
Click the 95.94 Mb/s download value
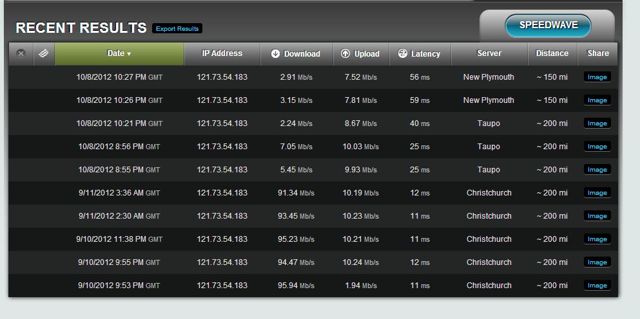296,286
